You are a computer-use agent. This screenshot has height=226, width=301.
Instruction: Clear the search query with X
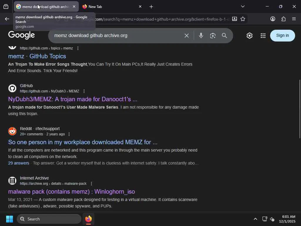coord(187,36)
